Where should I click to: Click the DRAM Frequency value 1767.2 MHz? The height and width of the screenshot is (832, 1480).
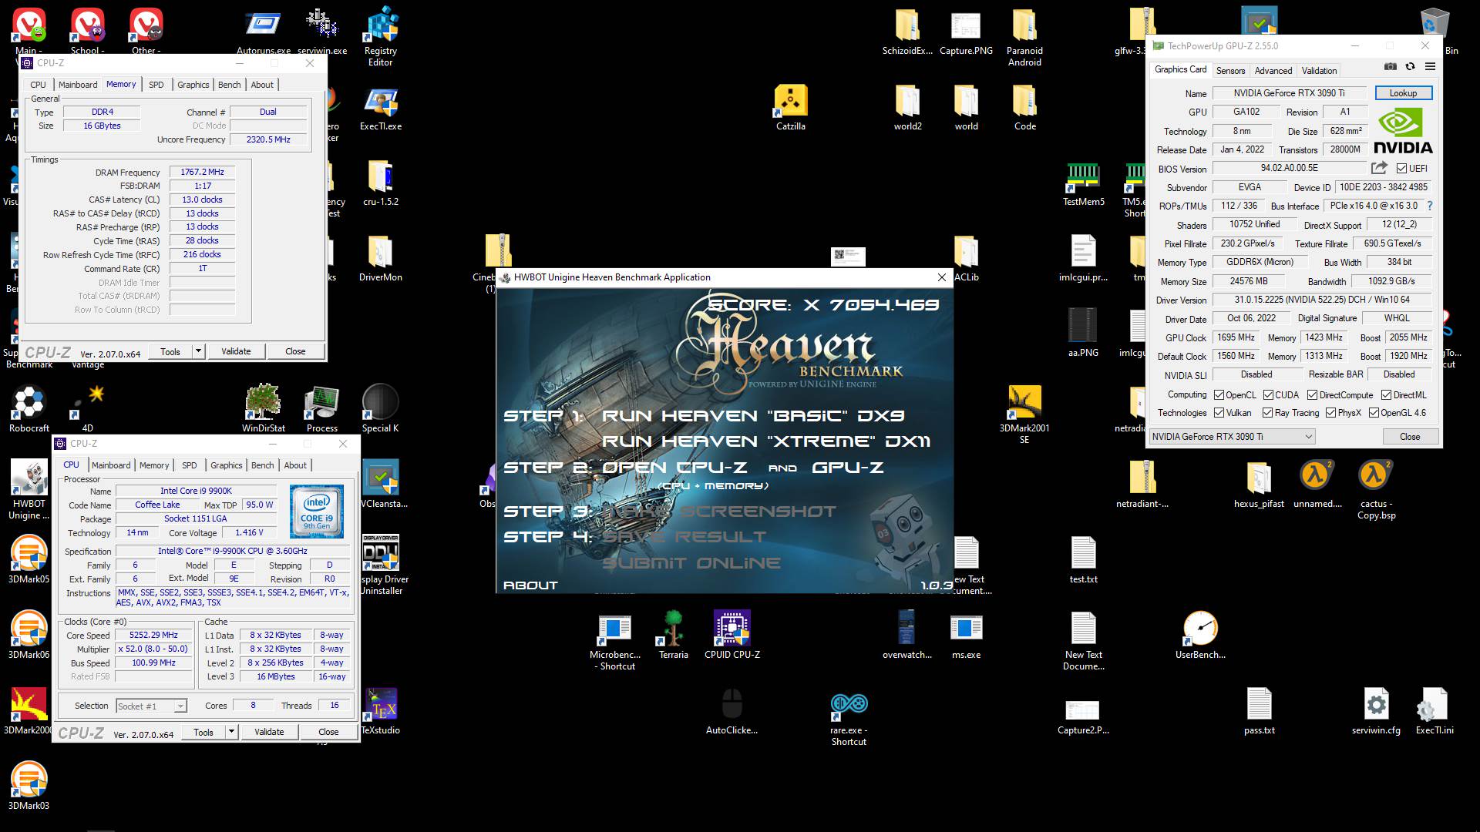pyautogui.click(x=202, y=172)
